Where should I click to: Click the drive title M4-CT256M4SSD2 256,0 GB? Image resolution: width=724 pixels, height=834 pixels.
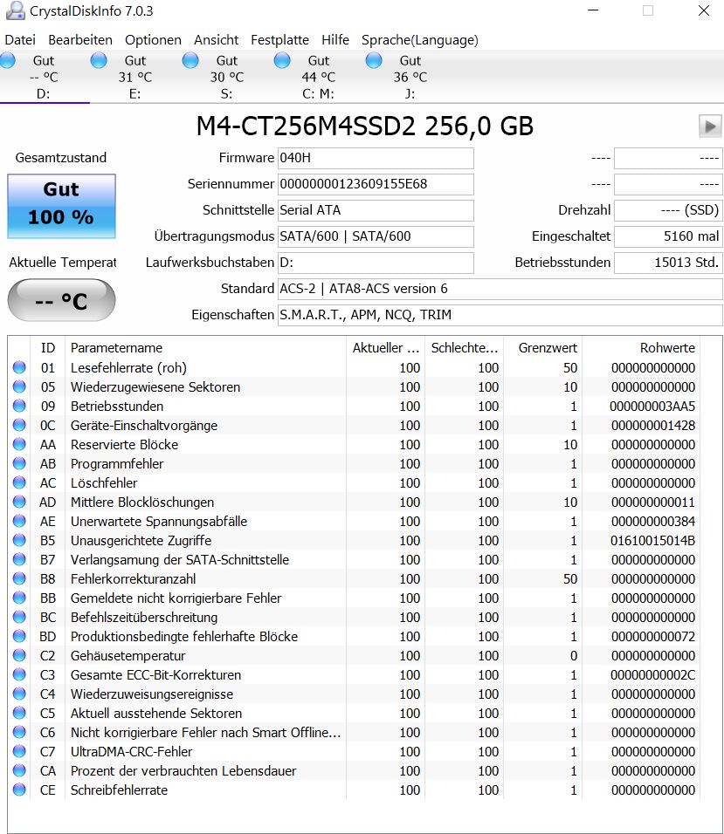pos(365,126)
